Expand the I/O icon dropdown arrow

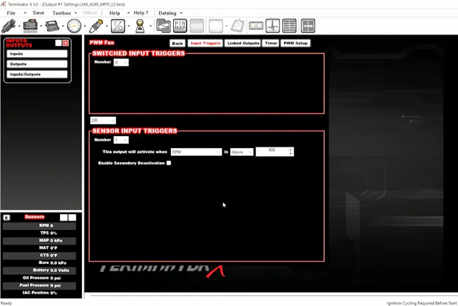129,26
